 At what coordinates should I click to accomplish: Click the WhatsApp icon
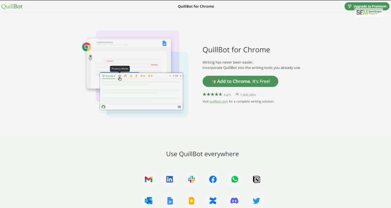(235, 179)
